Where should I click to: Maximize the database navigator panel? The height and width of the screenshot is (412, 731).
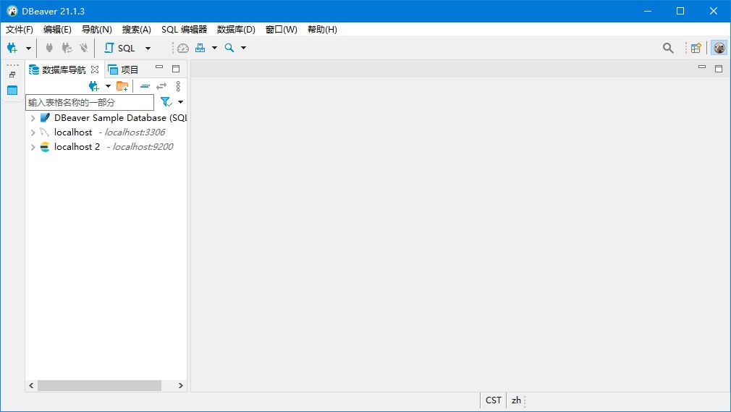tap(176, 69)
